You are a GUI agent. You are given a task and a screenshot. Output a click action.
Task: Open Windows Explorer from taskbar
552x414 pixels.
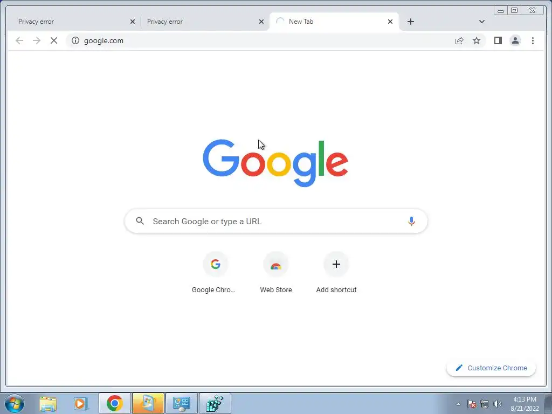48,403
